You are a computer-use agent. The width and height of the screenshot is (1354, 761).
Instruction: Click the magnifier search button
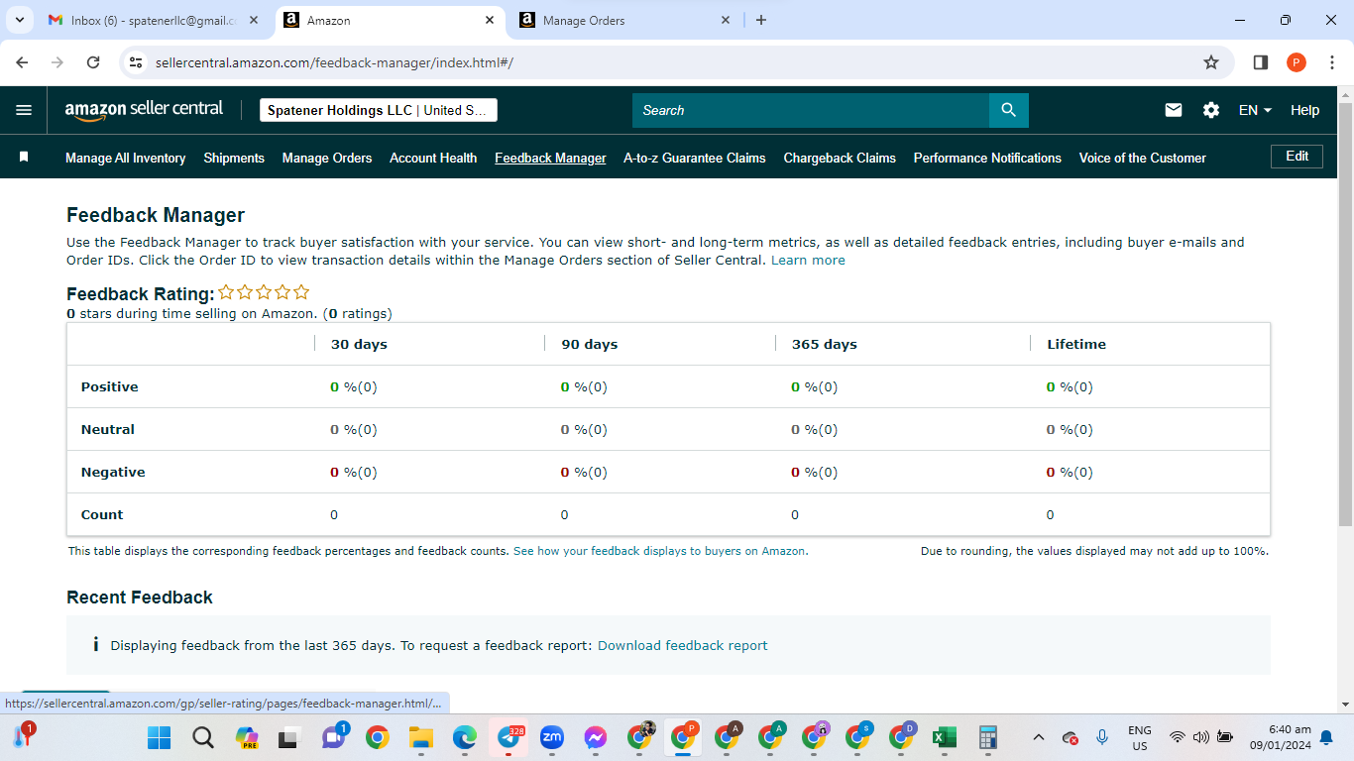[1008, 110]
